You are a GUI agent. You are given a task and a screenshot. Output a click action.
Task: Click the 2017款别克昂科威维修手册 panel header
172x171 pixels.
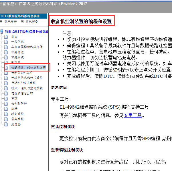(x=23, y=16)
